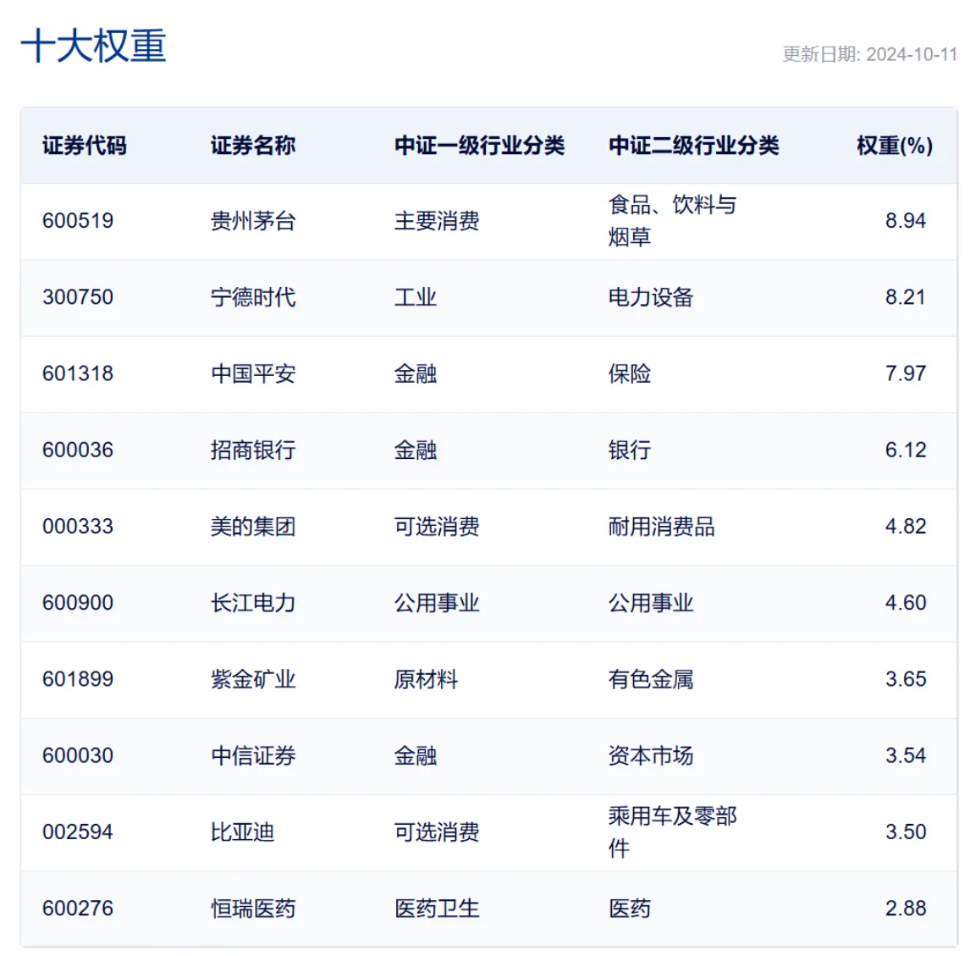This screenshot has height=956, width=970.
Task: Select stock code 601318
Action: click(x=78, y=373)
